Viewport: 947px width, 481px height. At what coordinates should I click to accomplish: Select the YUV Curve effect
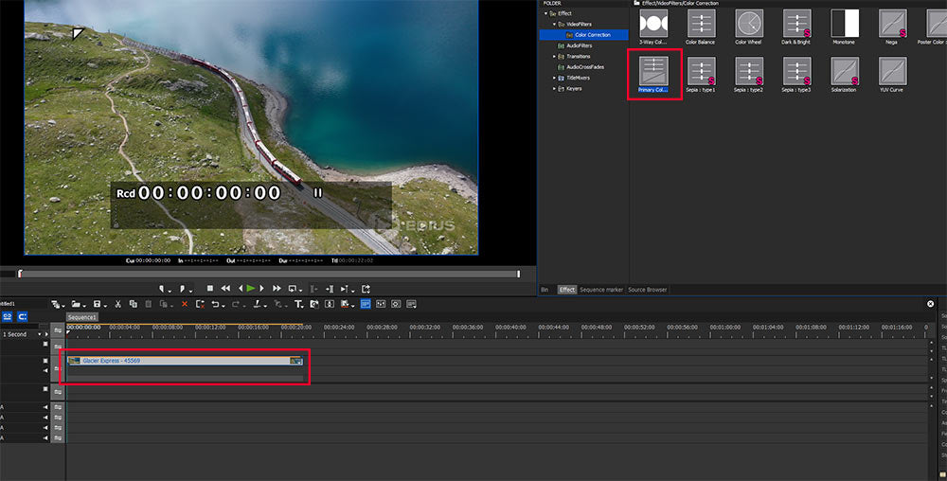(x=892, y=72)
